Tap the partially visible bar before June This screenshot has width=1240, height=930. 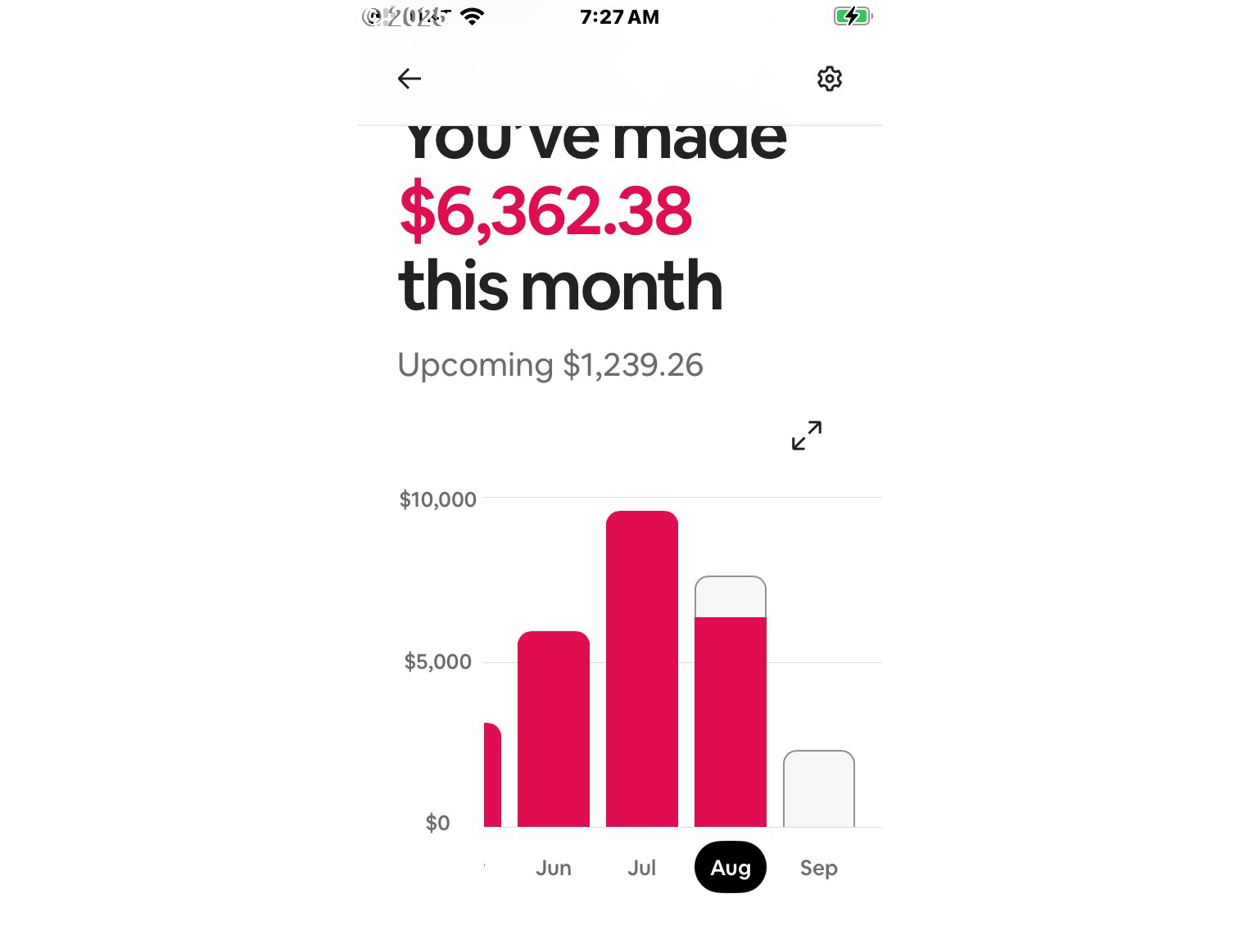point(491,774)
